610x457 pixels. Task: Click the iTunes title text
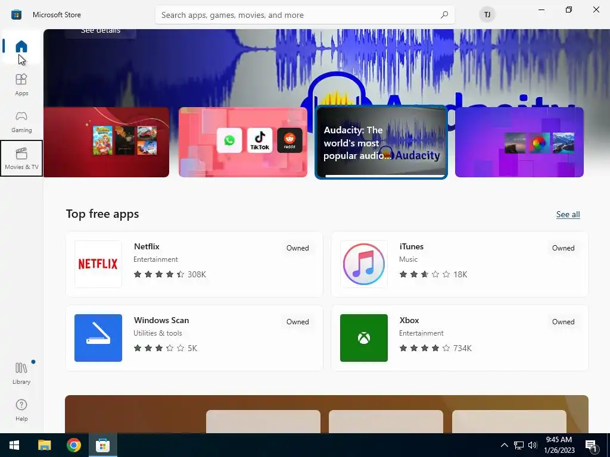click(411, 246)
